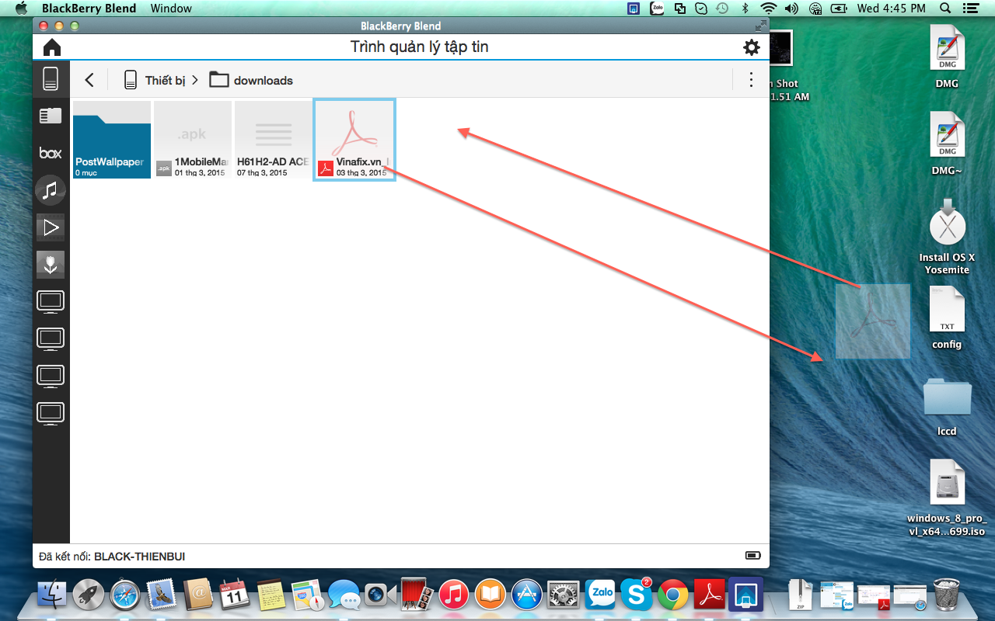Open the BlackBerry Blend app menu
The width and height of the screenshot is (995, 621).
[x=89, y=9]
